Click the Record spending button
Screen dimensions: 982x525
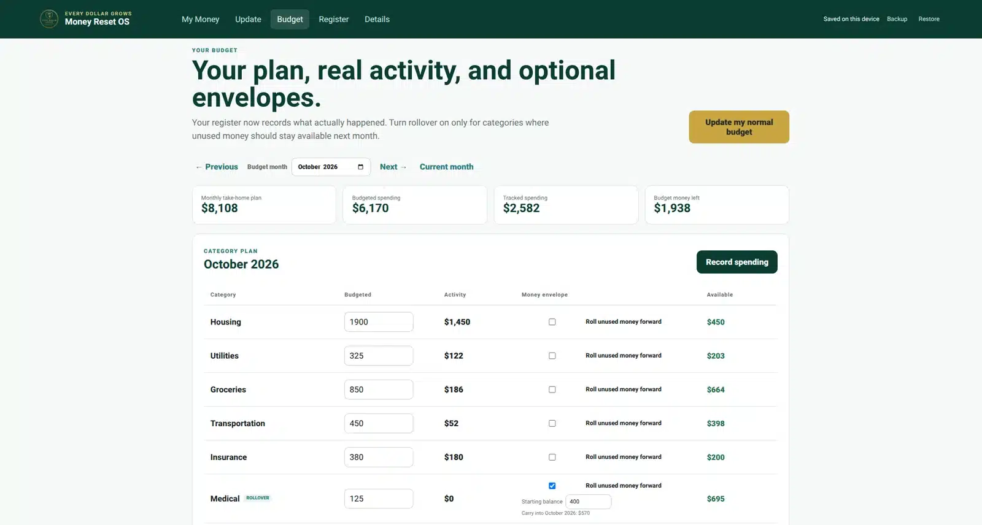736,262
